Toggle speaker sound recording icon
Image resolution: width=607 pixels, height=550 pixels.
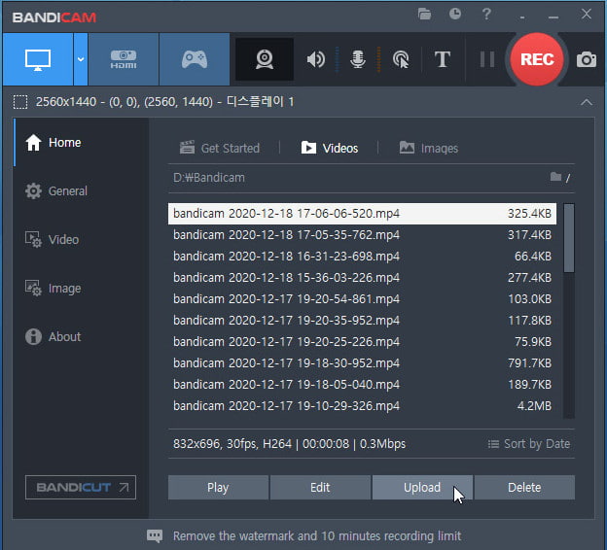point(316,59)
